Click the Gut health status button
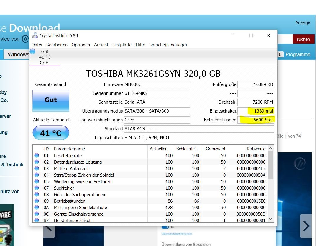Image resolution: width=325 pixels, height=246 pixels. [x=51, y=100]
